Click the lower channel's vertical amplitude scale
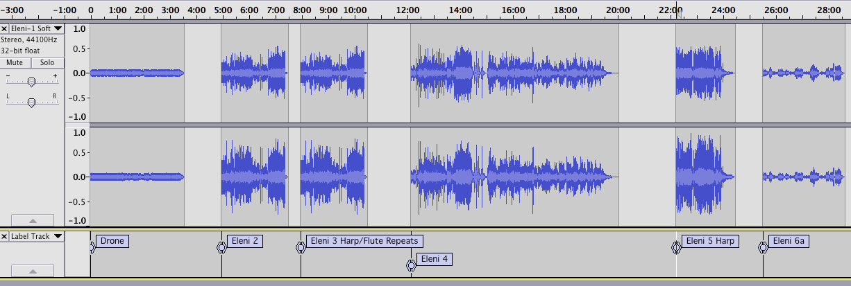This screenshot has width=851, height=286. (78, 177)
